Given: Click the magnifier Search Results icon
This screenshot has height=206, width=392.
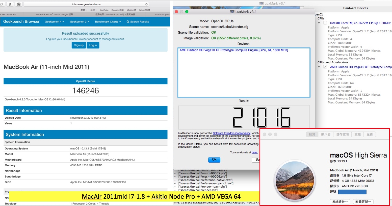Looking at the screenshot, I should point(128,22).
